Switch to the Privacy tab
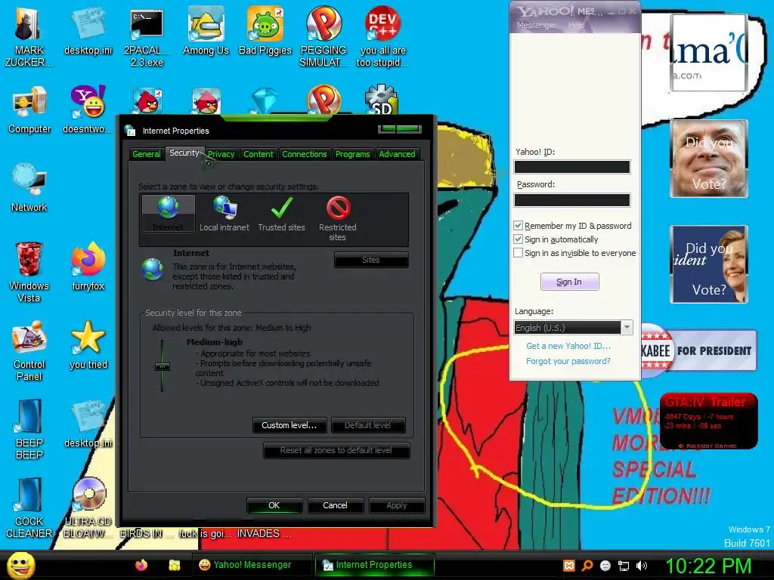The height and width of the screenshot is (580, 774). pyautogui.click(x=221, y=154)
